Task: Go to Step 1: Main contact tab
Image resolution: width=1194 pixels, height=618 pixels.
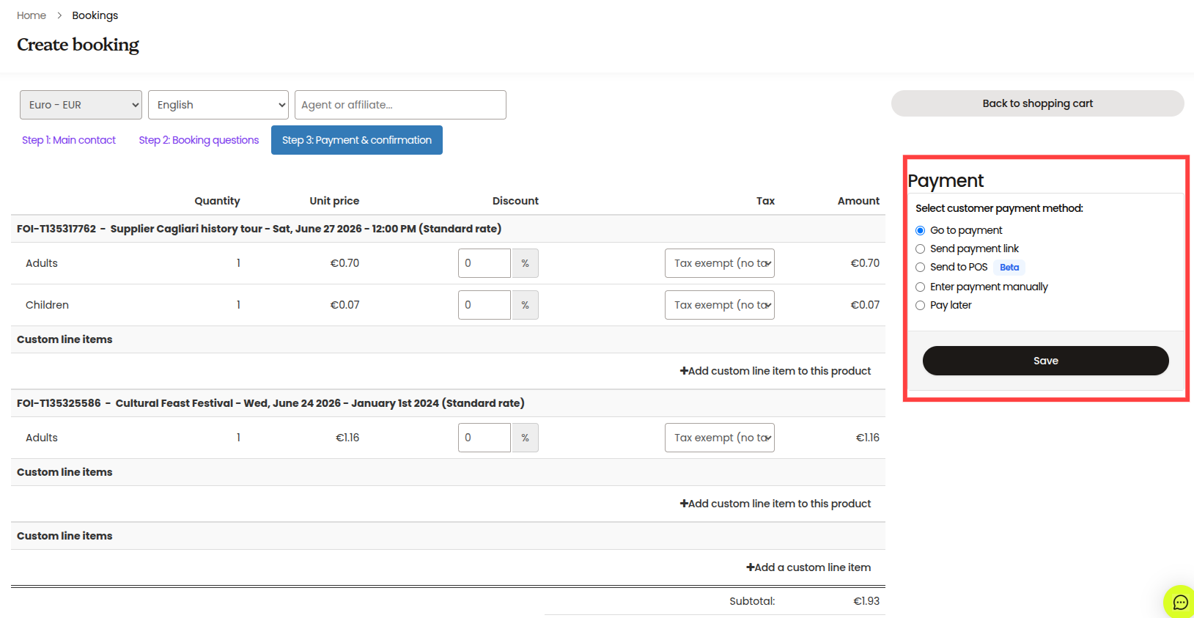Action: point(69,140)
